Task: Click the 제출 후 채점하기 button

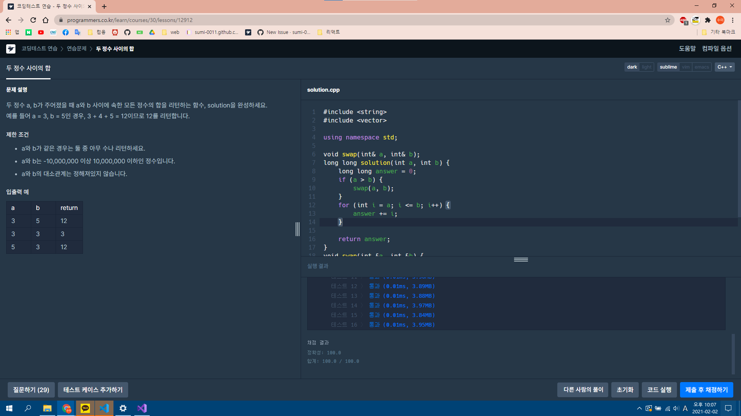Action: (706, 390)
